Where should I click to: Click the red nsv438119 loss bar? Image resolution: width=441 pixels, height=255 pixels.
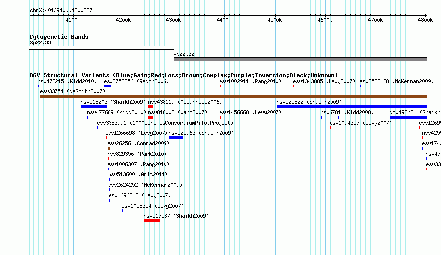click(151, 107)
